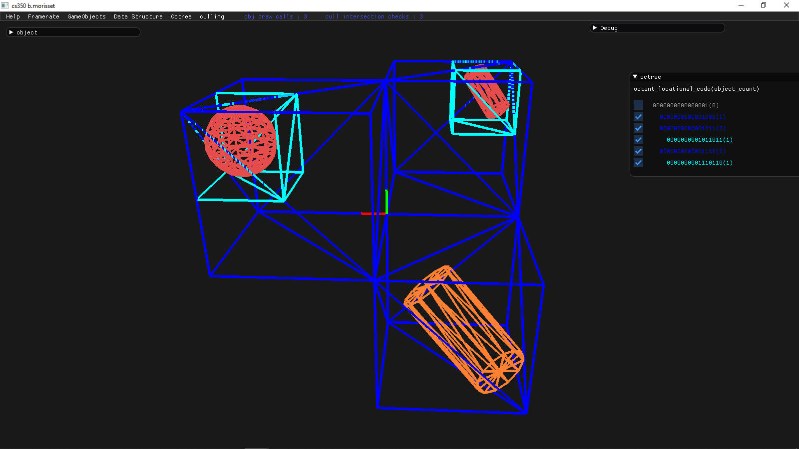Toggle octant 0000000000001110(0) checkbox
Viewport: 799px width, 449px height.
[638, 151]
